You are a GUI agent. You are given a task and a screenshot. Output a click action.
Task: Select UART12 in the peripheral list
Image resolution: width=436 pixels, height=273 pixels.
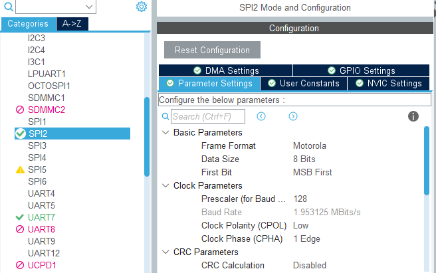pos(44,253)
